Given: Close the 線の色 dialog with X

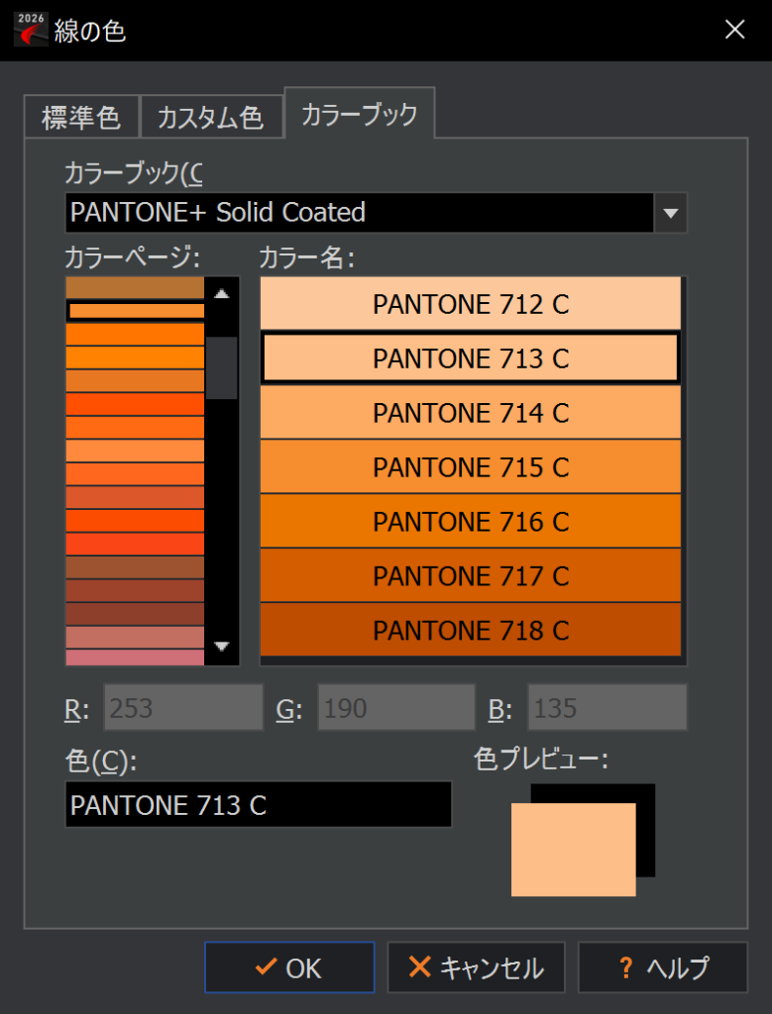Looking at the screenshot, I should tap(735, 30).
